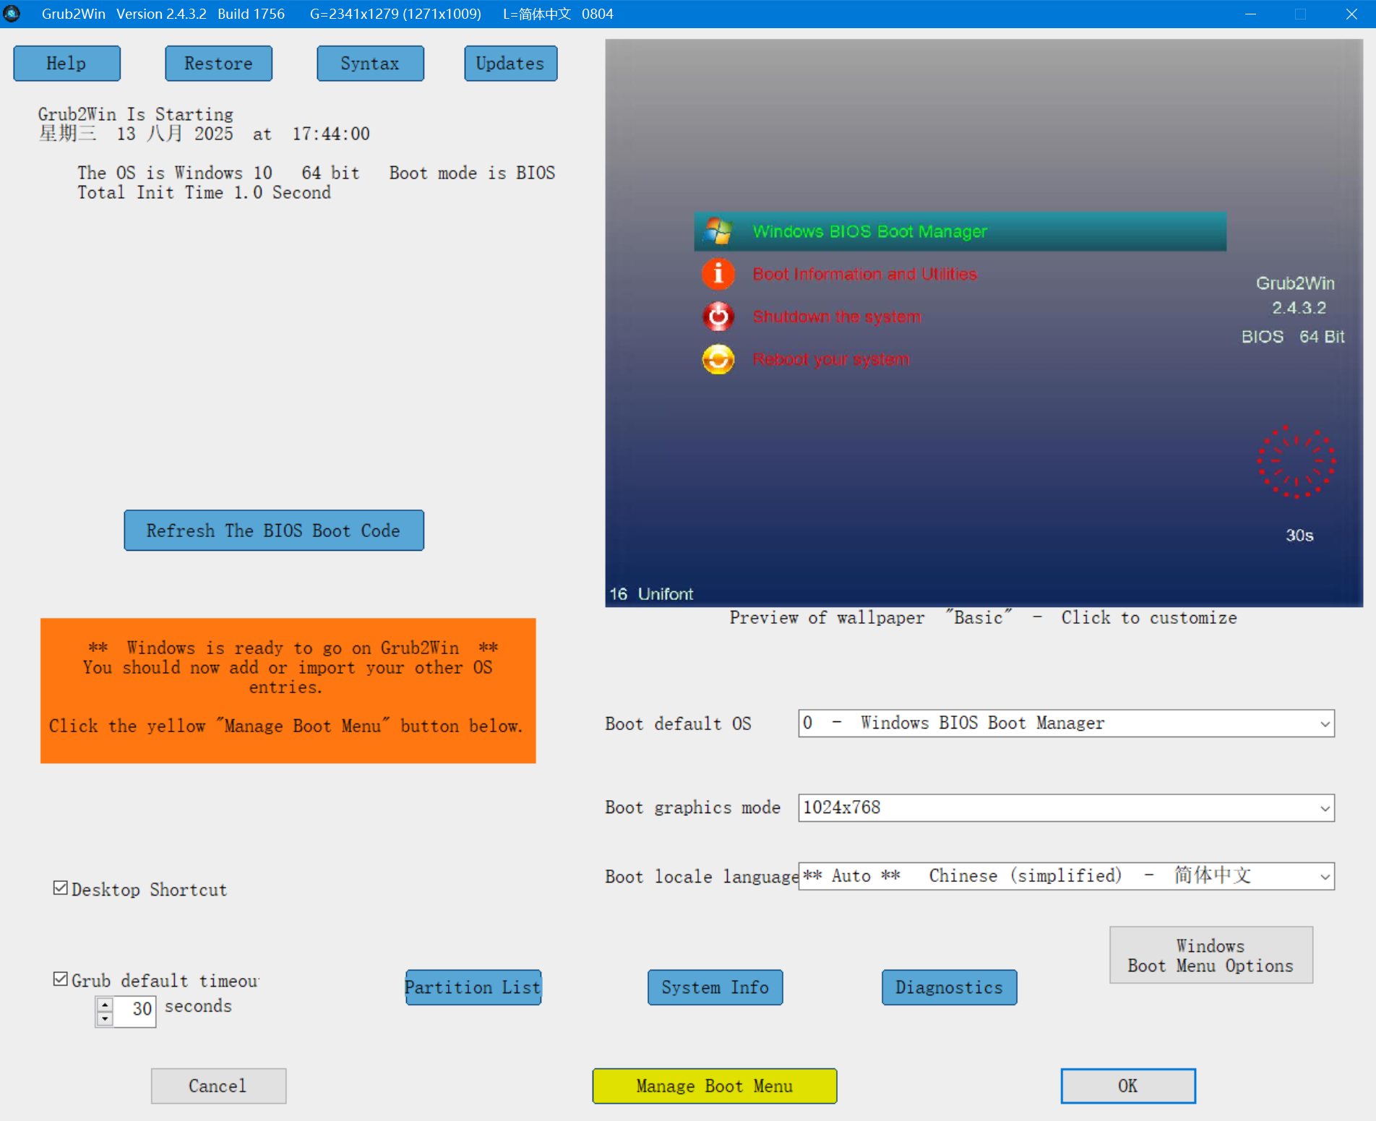Open the Help window
This screenshot has width=1376, height=1121.
(66, 63)
